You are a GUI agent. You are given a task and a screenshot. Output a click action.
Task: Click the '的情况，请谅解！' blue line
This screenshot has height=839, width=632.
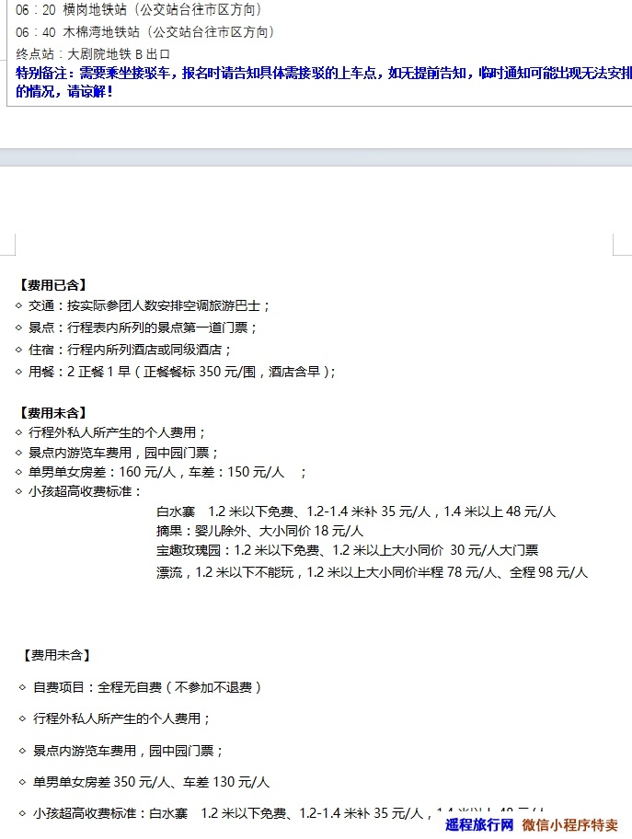click(64, 91)
